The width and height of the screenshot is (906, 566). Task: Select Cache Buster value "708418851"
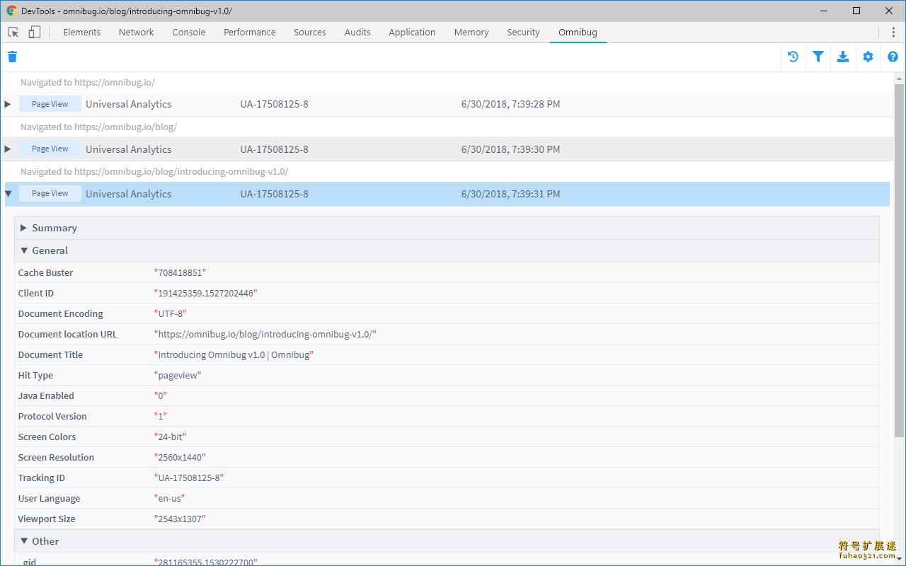coord(180,272)
